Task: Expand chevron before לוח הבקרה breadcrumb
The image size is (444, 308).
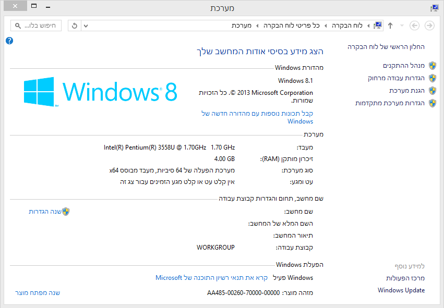Action: tap(368, 26)
